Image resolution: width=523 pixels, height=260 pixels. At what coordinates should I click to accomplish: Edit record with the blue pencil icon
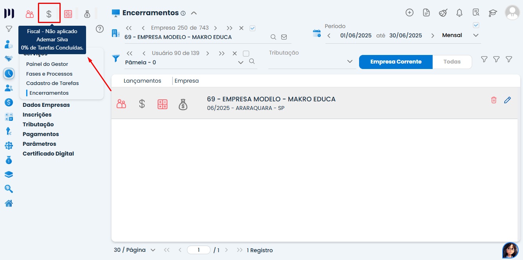507,100
